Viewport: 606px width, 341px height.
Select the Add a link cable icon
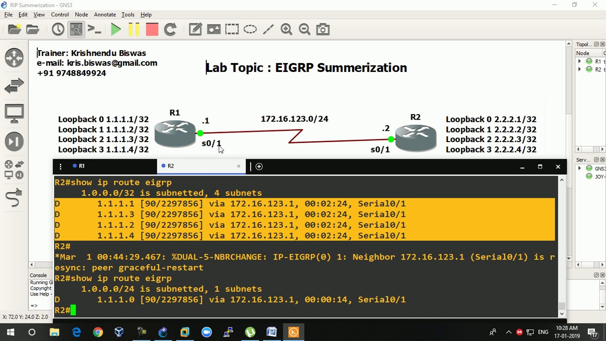point(14,197)
